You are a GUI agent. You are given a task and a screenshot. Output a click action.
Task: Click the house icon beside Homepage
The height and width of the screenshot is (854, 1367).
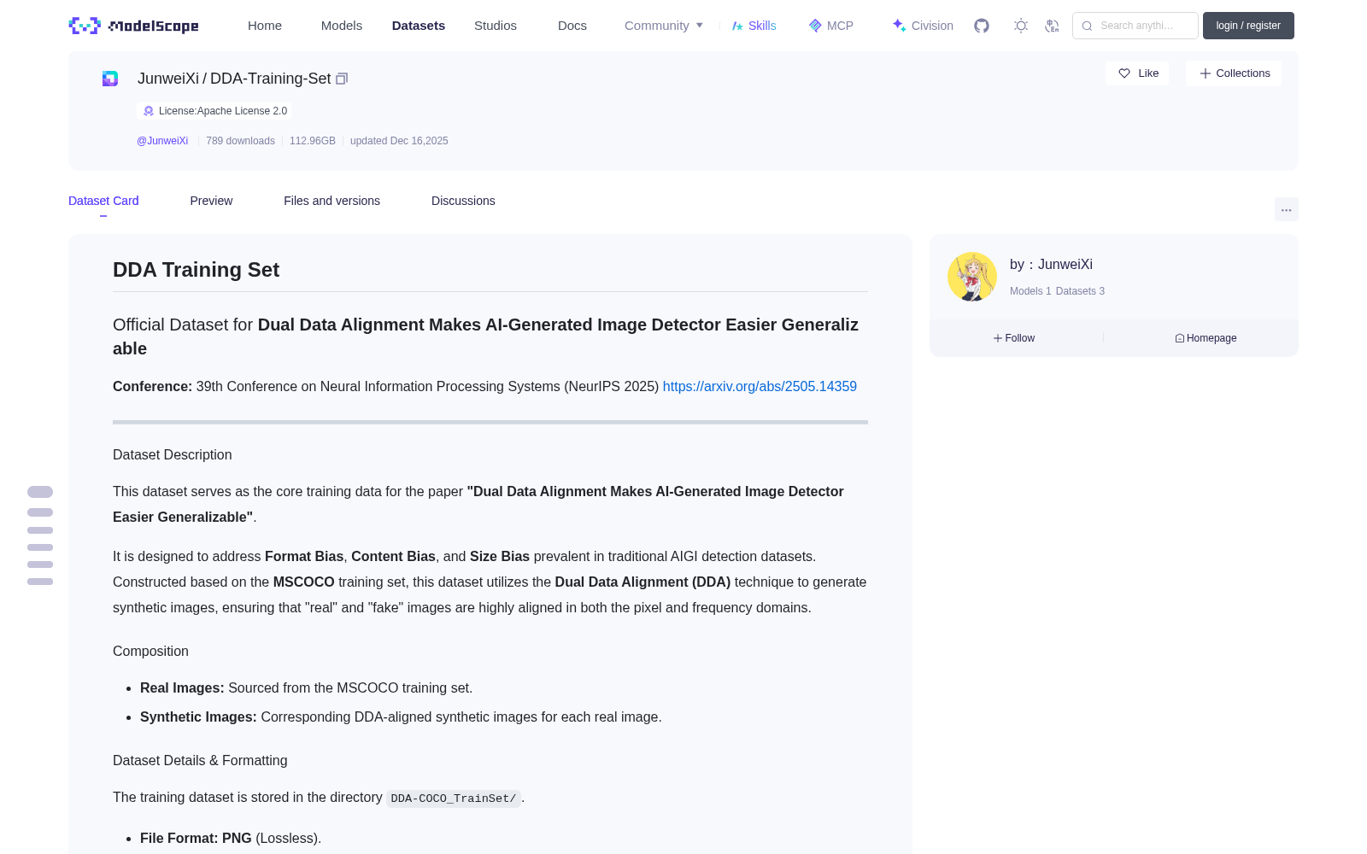(1180, 338)
